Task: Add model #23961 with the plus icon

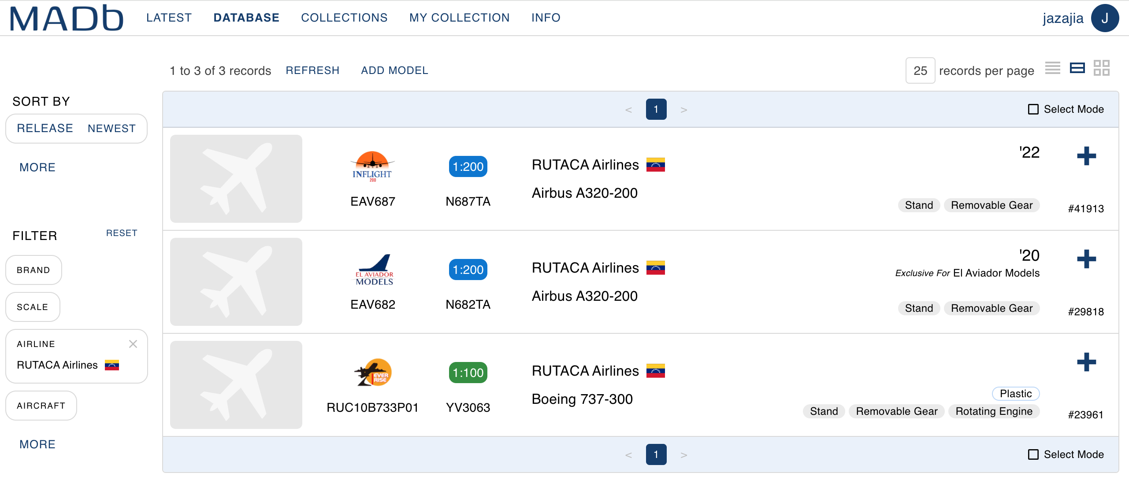Action: tap(1086, 362)
